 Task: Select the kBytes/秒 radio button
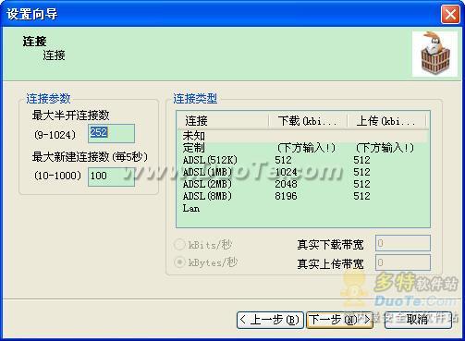[x=179, y=262]
